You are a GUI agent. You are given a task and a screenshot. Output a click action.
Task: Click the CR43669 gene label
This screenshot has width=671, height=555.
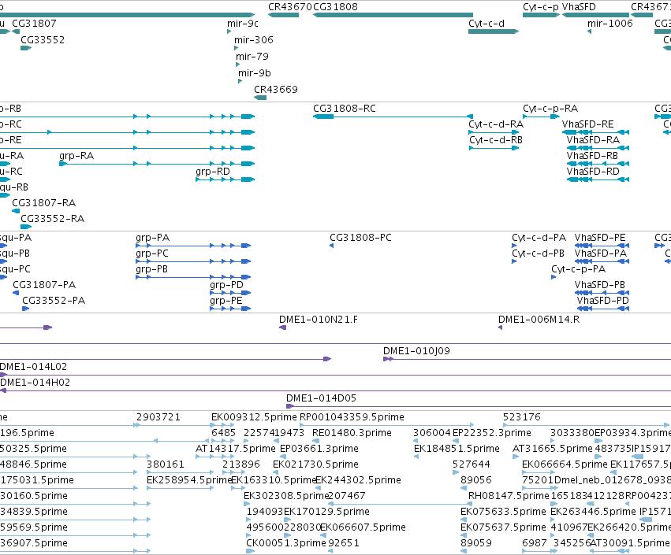(276, 90)
